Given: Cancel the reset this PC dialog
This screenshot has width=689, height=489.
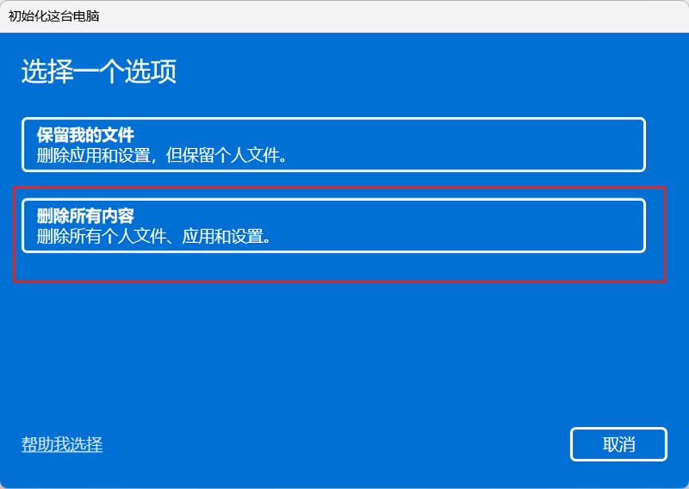Looking at the screenshot, I should 619,444.
